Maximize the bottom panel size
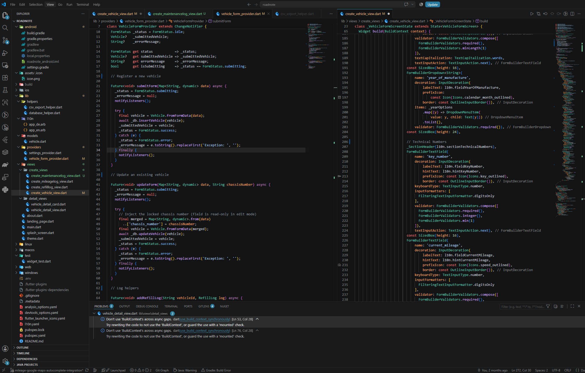585x373 pixels. point(572,306)
